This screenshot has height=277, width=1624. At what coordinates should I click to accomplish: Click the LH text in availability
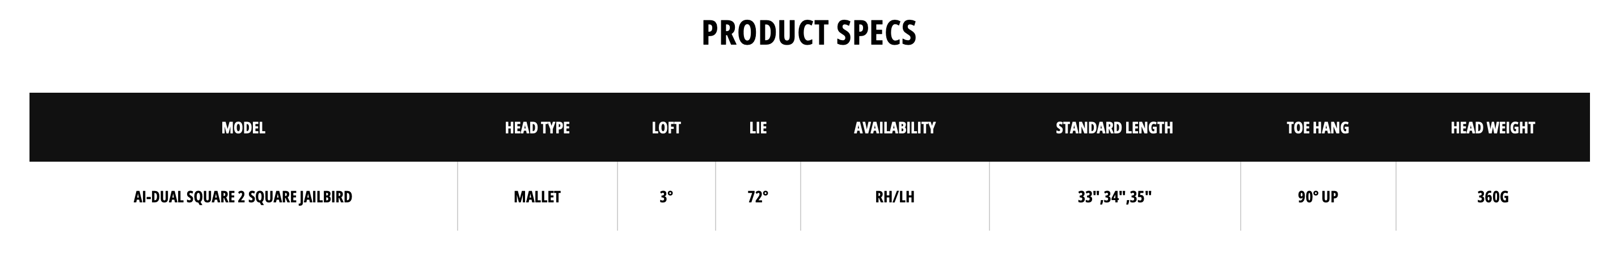(906, 197)
